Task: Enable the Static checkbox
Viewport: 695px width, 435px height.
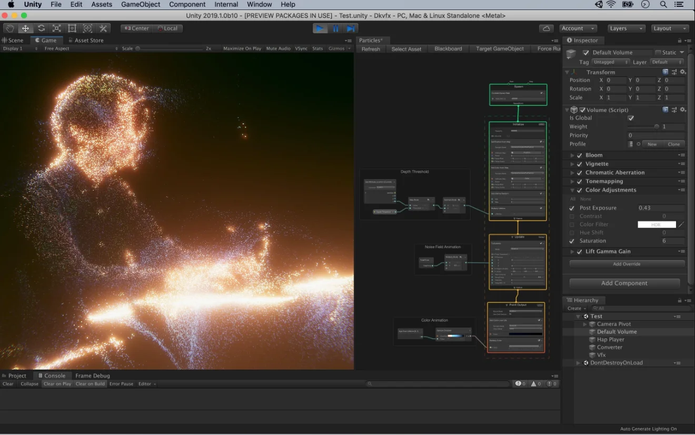Action: (658, 53)
